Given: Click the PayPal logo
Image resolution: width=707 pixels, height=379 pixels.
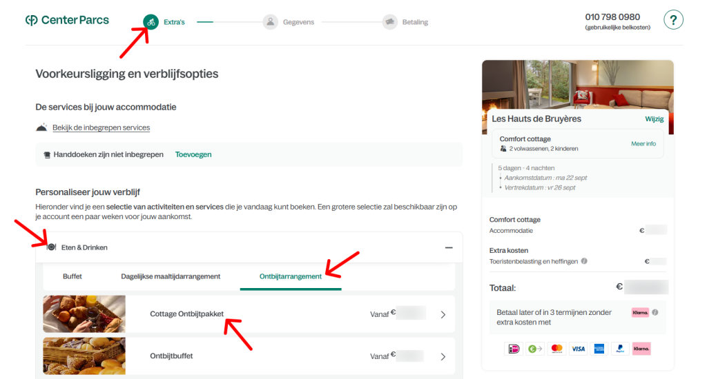Looking at the screenshot, I should [621, 349].
